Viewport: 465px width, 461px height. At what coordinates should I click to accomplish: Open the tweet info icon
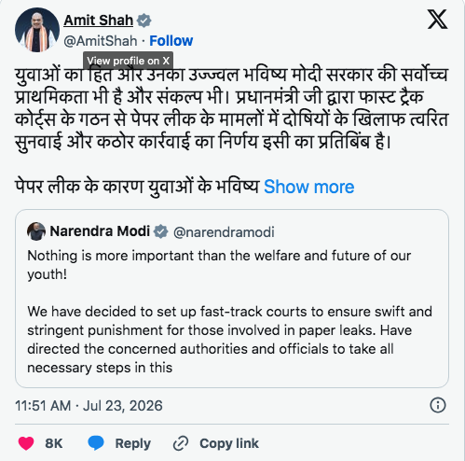pos(438,405)
